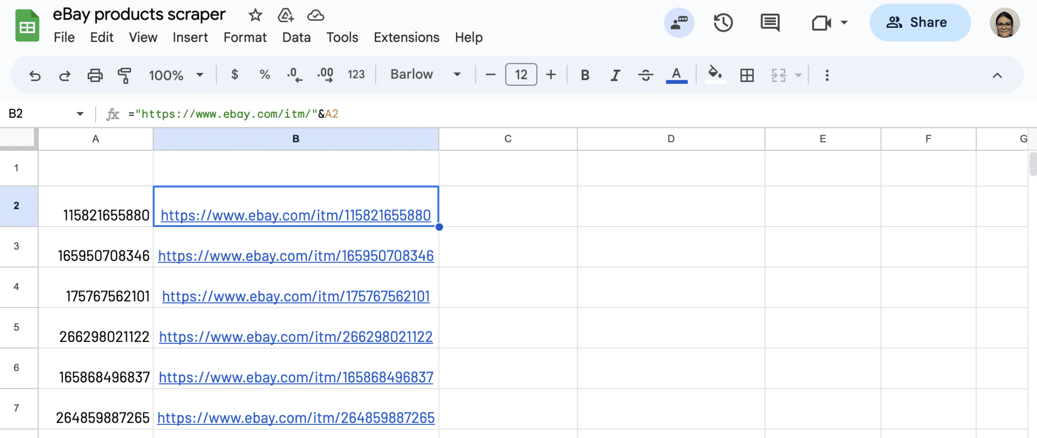Expand the Name box dropdown arrow
Viewport: 1037px width, 438px height.
80,114
